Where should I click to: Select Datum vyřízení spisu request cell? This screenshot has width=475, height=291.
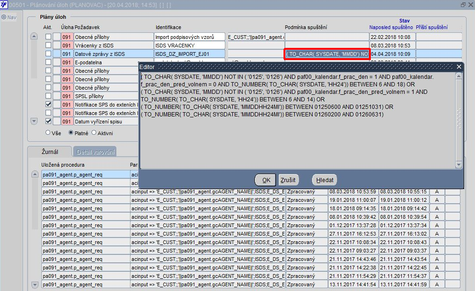106,122
